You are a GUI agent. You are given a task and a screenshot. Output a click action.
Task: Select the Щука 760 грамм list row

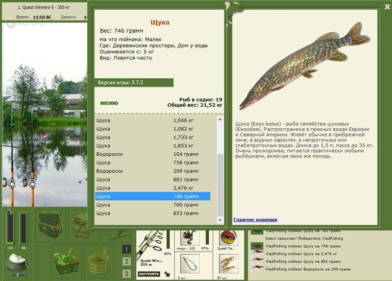click(152, 205)
